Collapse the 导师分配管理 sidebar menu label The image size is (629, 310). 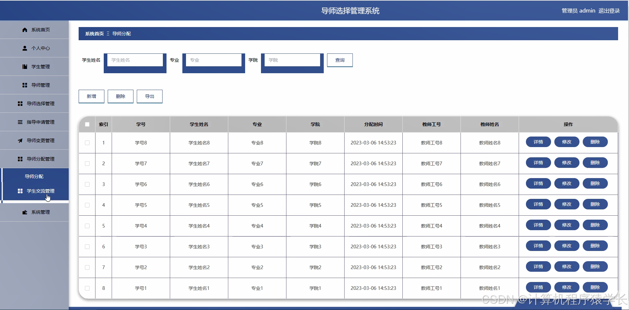pos(41,159)
